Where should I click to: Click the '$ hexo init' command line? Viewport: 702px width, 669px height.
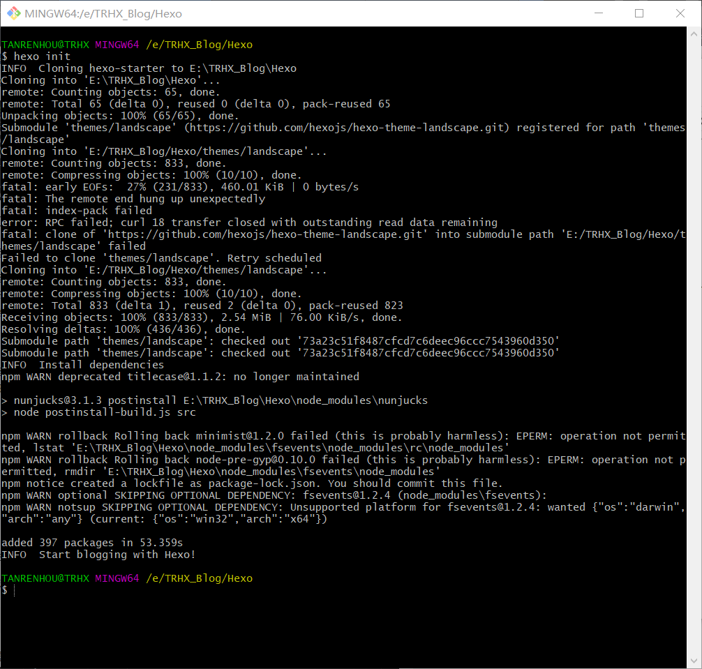click(x=36, y=57)
